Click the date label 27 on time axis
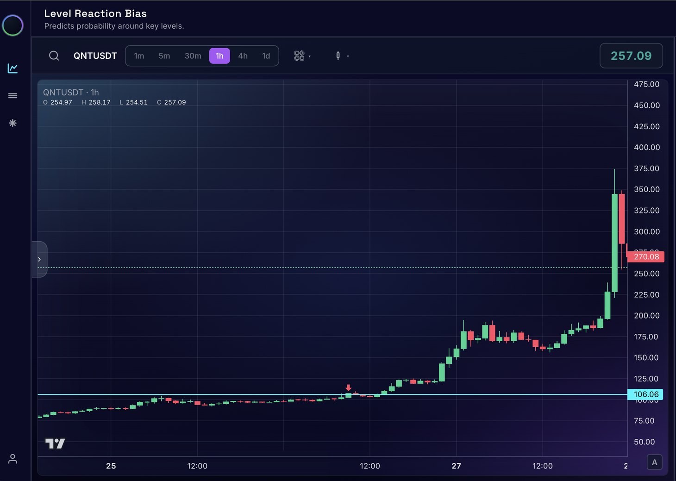The width and height of the screenshot is (676, 481). (456, 466)
